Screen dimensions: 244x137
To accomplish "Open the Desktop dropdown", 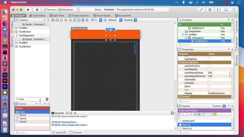I will tap(135, 20).
